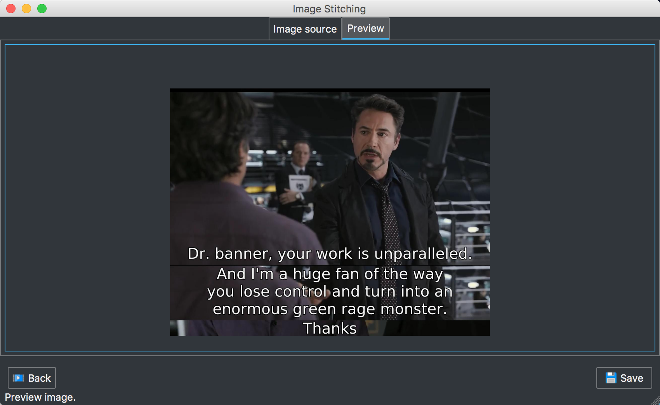660x405 pixels.
Task: Maximize the window with the green button
Action: [42, 9]
